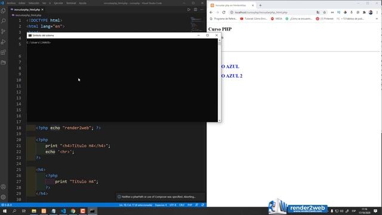This screenshot has height=215, width=382.
Task: Open the editor More Actions ellipsis
Action: (x=202, y=10)
